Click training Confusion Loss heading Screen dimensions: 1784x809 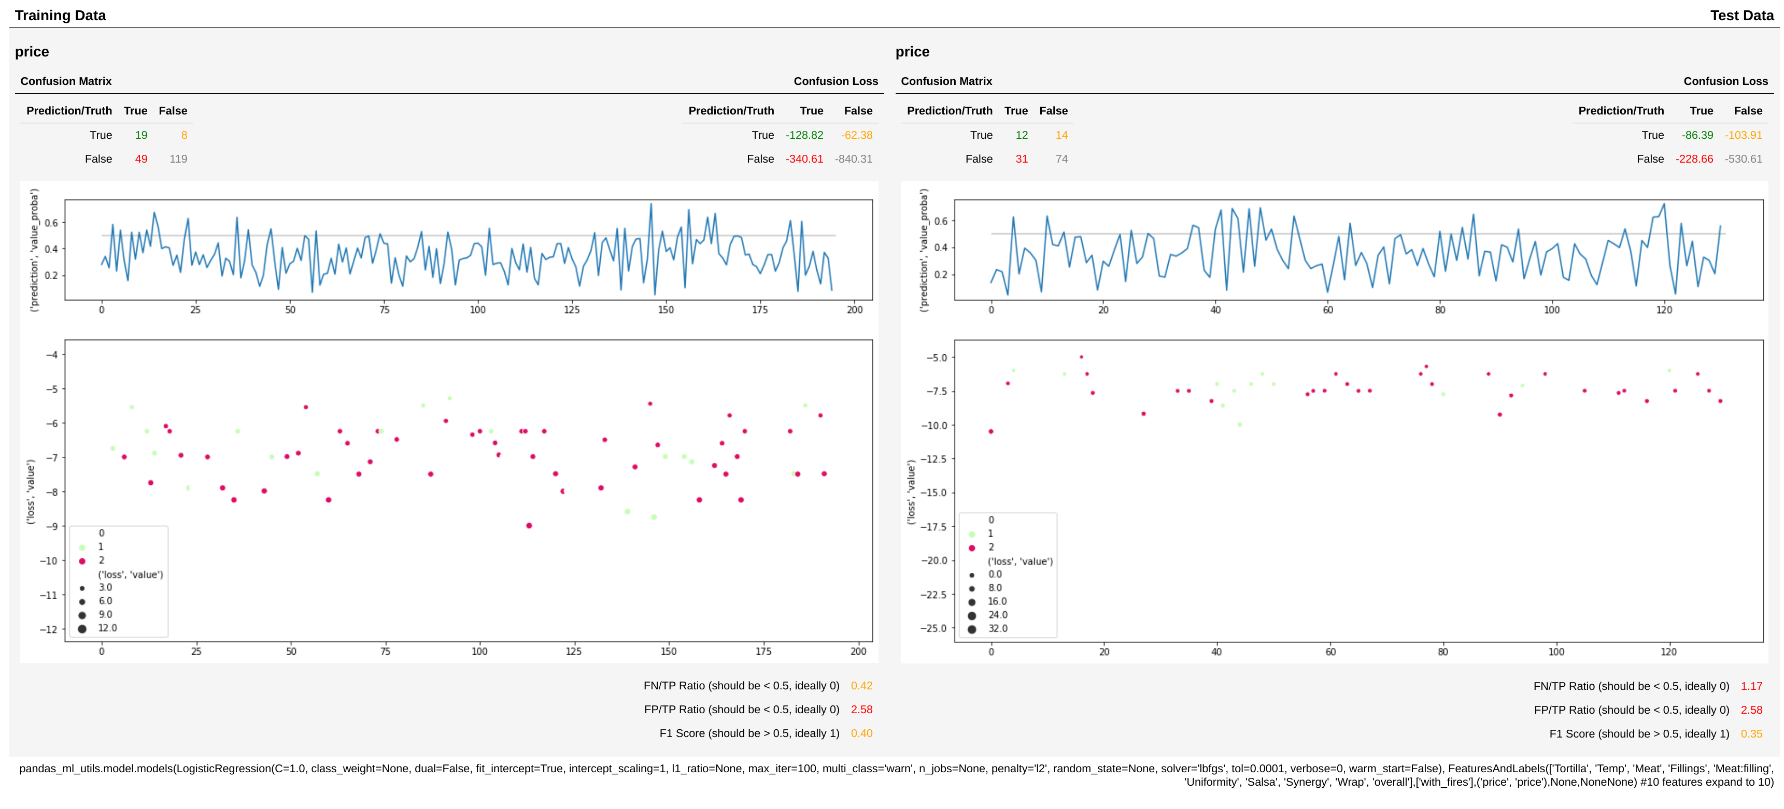pos(835,81)
